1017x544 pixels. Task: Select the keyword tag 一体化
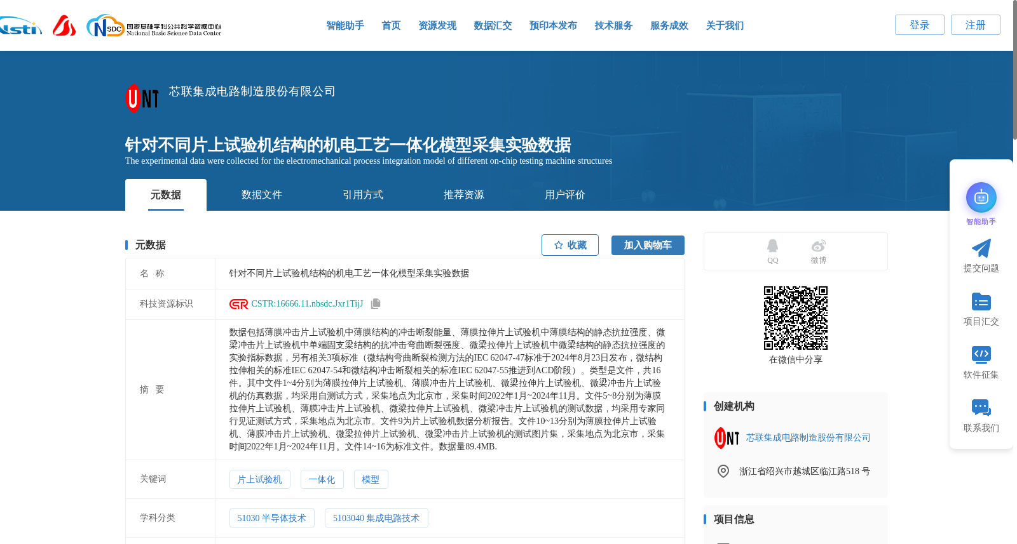(322, 479)
